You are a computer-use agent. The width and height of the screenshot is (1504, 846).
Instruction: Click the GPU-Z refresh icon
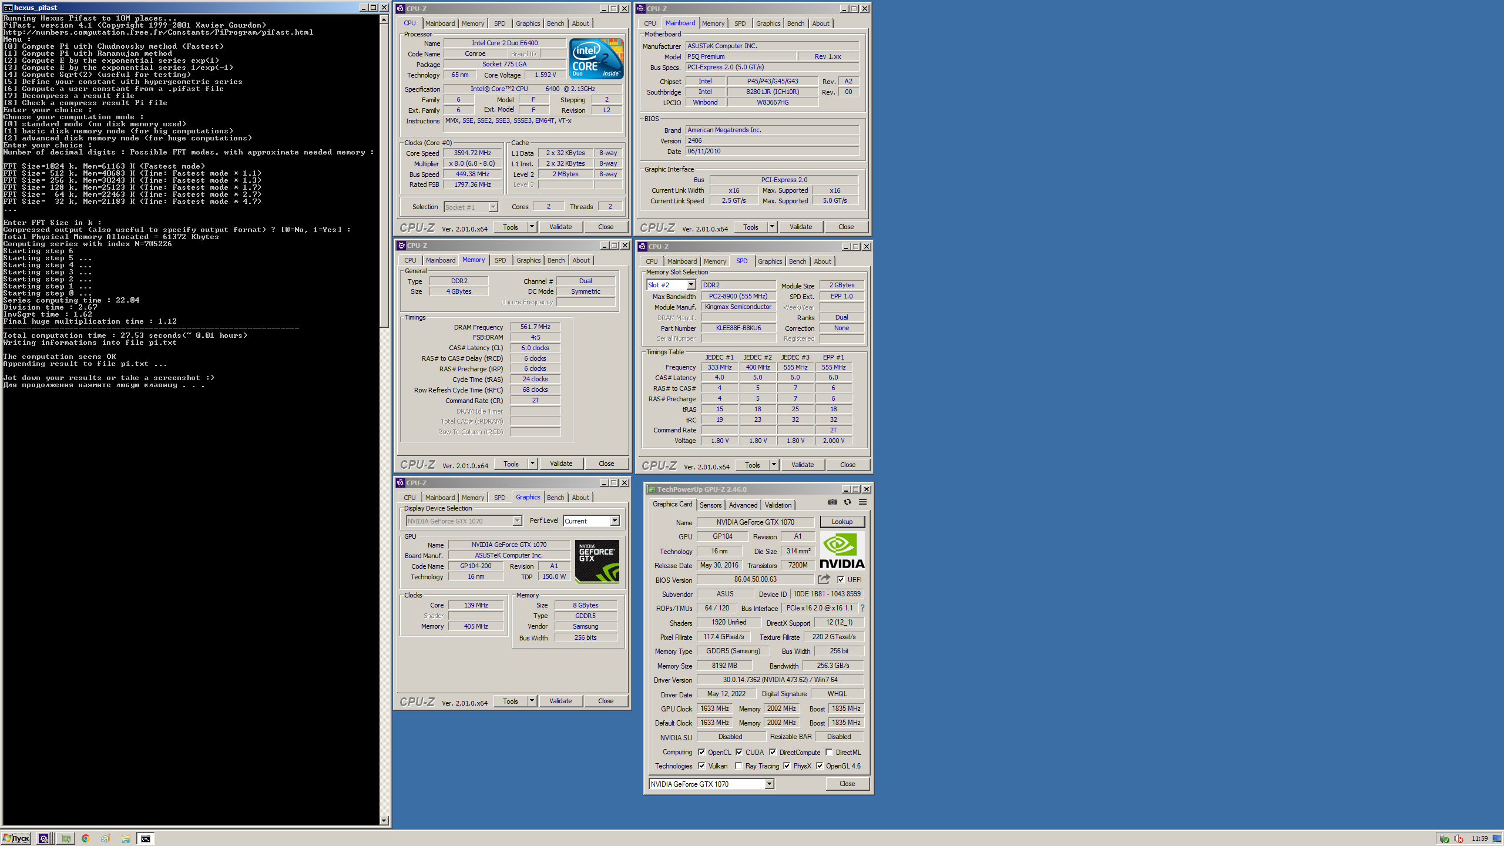click(x=847, y=502)
